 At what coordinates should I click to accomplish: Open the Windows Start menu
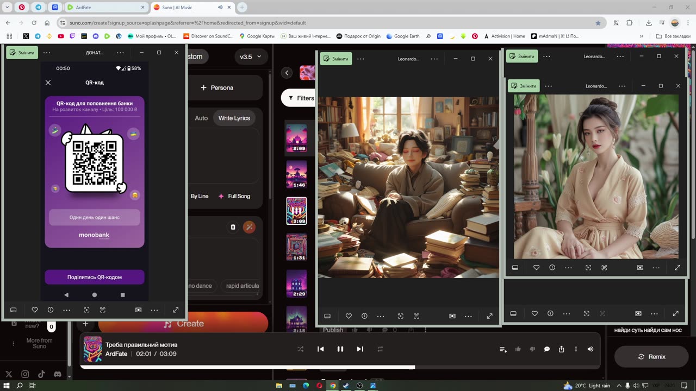click(7, 386)
